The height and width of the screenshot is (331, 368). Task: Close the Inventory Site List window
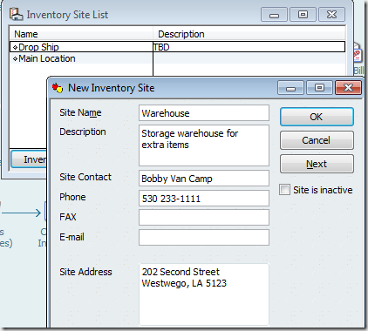coord(331,14)
